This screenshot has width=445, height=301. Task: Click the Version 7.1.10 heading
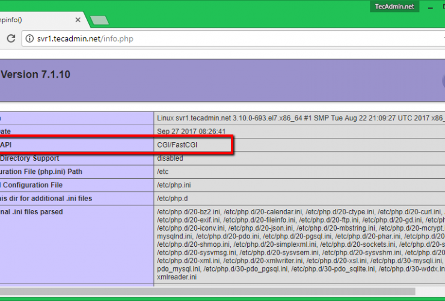36,75
